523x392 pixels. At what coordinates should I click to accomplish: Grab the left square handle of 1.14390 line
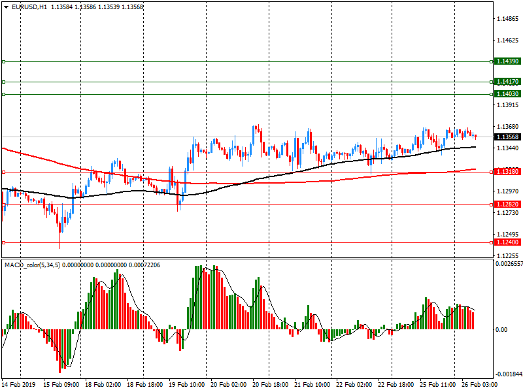[x=3, y=61]
